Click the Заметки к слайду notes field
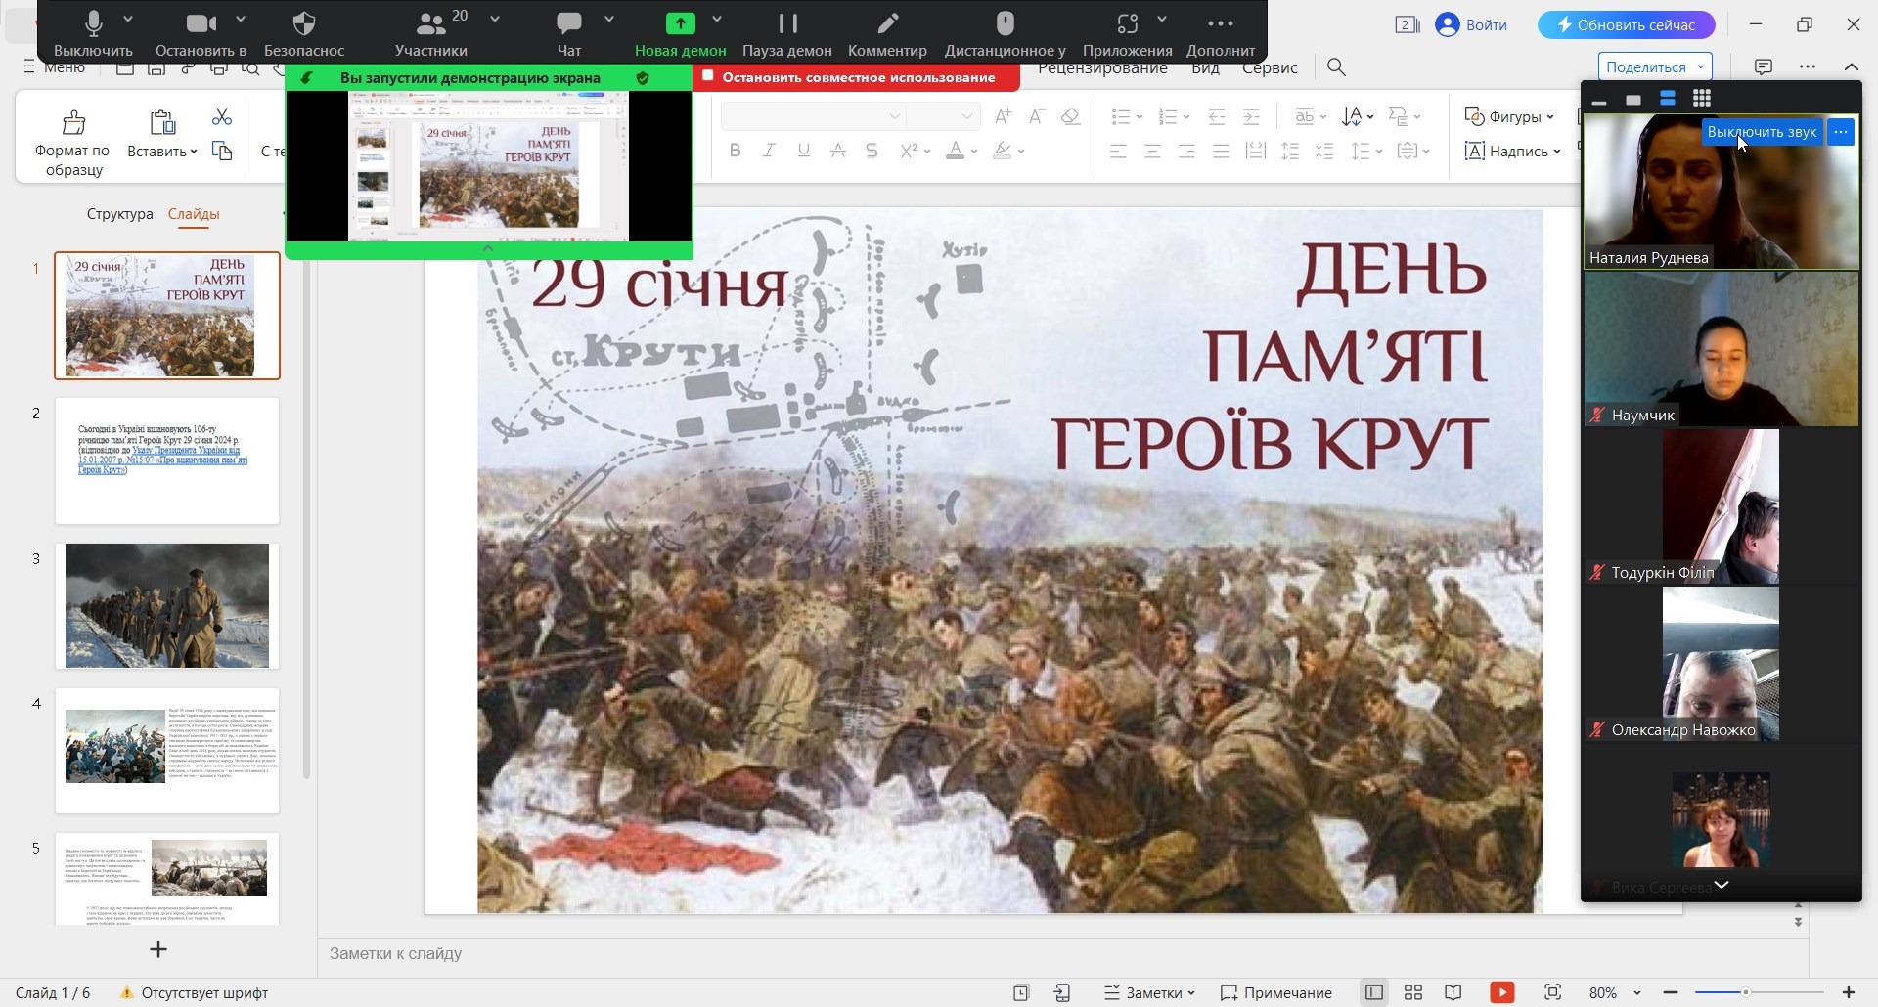This screenshot has height=1007, width=1878. tap(1063, 953)
